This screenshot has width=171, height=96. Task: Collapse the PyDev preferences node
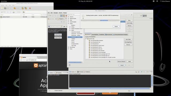(68, 23)
